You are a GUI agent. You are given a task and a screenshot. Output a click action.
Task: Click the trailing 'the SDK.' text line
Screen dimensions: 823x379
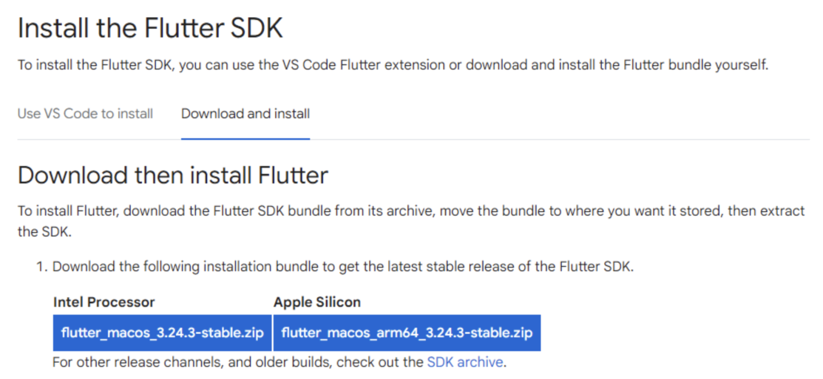pos(44,232)
